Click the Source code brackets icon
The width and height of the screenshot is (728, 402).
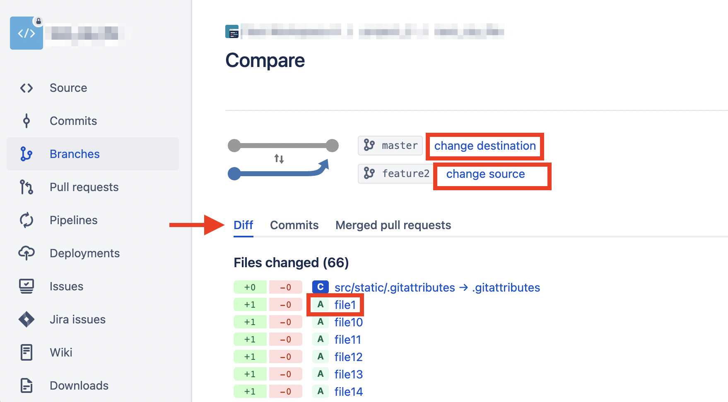point(27,88)
